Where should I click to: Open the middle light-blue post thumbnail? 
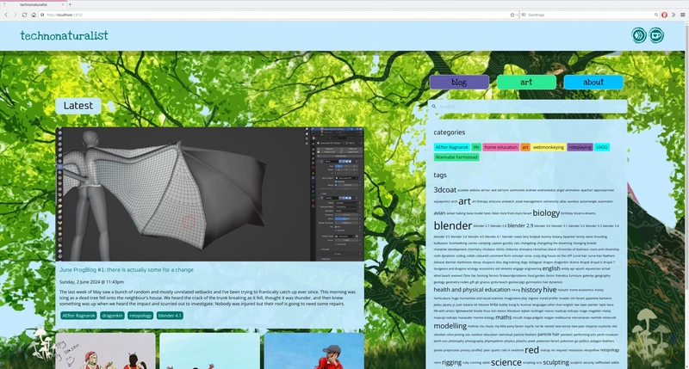(210, 351)
